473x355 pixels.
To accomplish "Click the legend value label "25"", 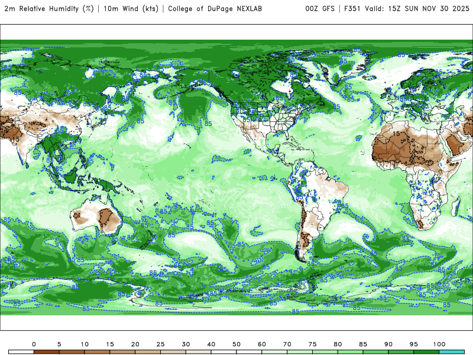I will pos(160,344).
